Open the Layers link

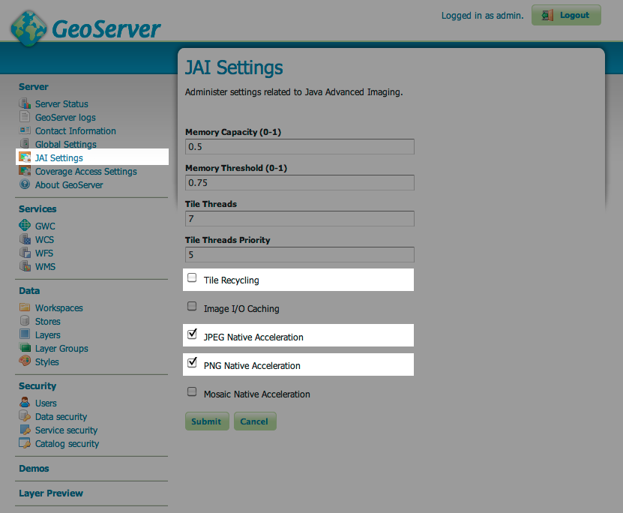pos(48,335)
